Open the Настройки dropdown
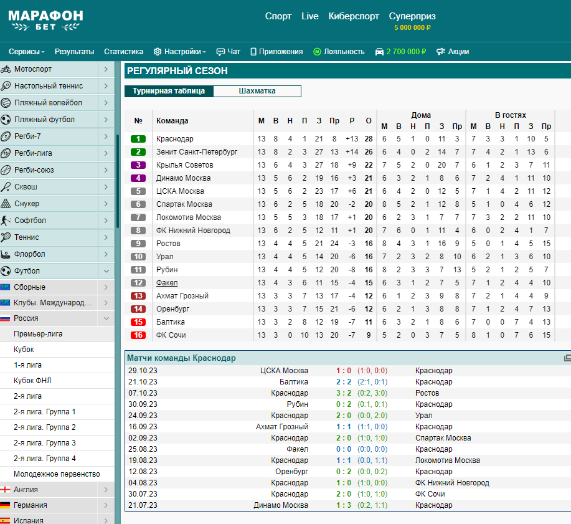 [179, 52]
